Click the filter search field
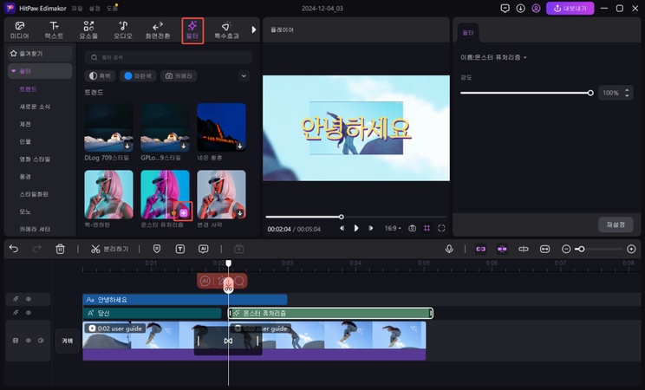This screenshot has height=390, width=645. tap(168, 57)
